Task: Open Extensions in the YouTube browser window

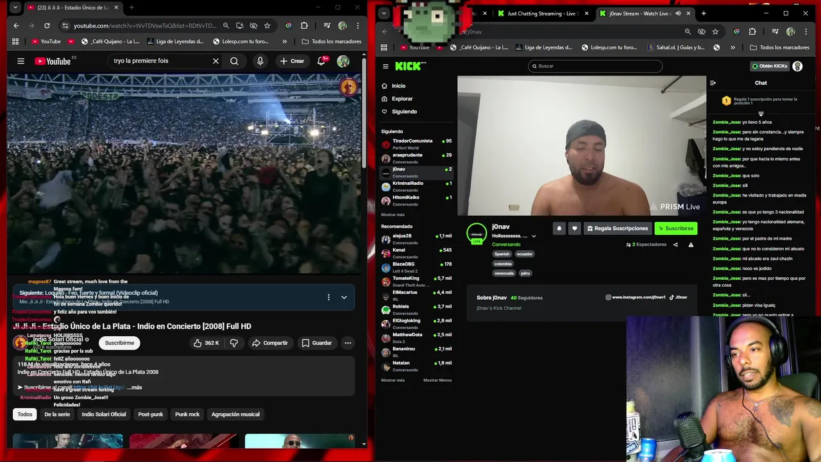Action: coord(304,26)
